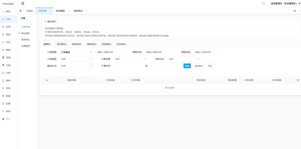Click the 渠道 icon in sidebar
Viewport: 301px width, 149px height.
(x=3, y=58)
